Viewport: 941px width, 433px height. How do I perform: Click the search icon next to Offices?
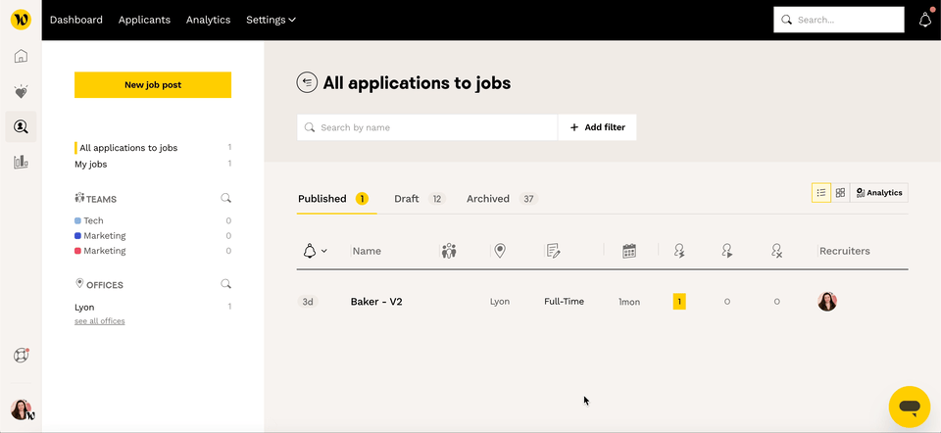point(225,284)
